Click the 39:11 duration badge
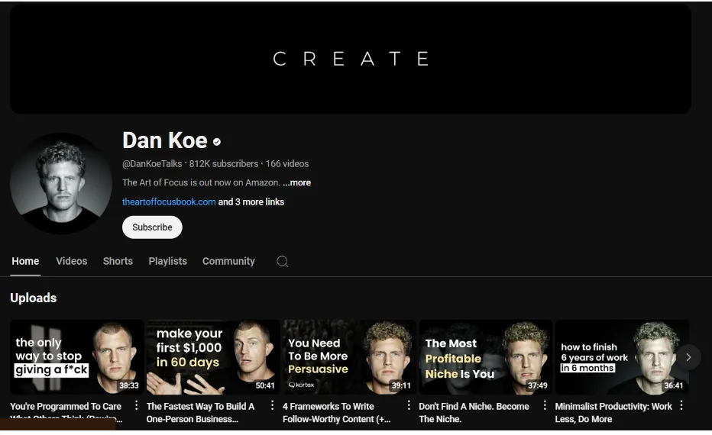 click(401, 385)
